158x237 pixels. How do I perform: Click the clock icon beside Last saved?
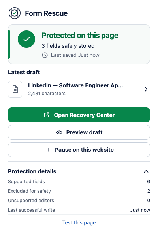pos(45,55)
